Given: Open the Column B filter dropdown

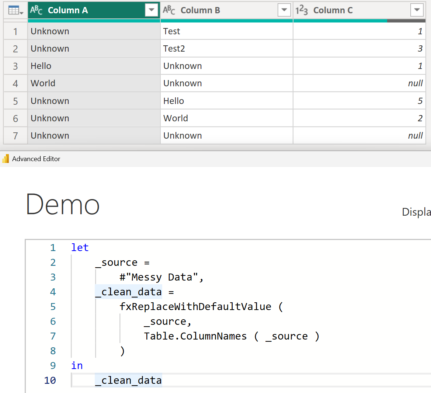Looking at the screenshot, I should (x=284, y=10).
